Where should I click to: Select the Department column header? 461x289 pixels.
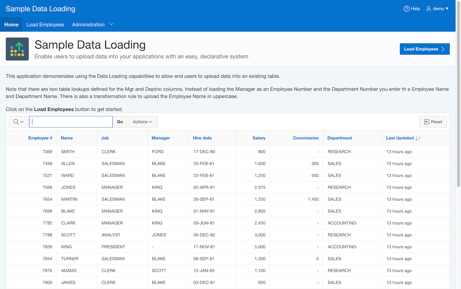[x=340, y=138]
